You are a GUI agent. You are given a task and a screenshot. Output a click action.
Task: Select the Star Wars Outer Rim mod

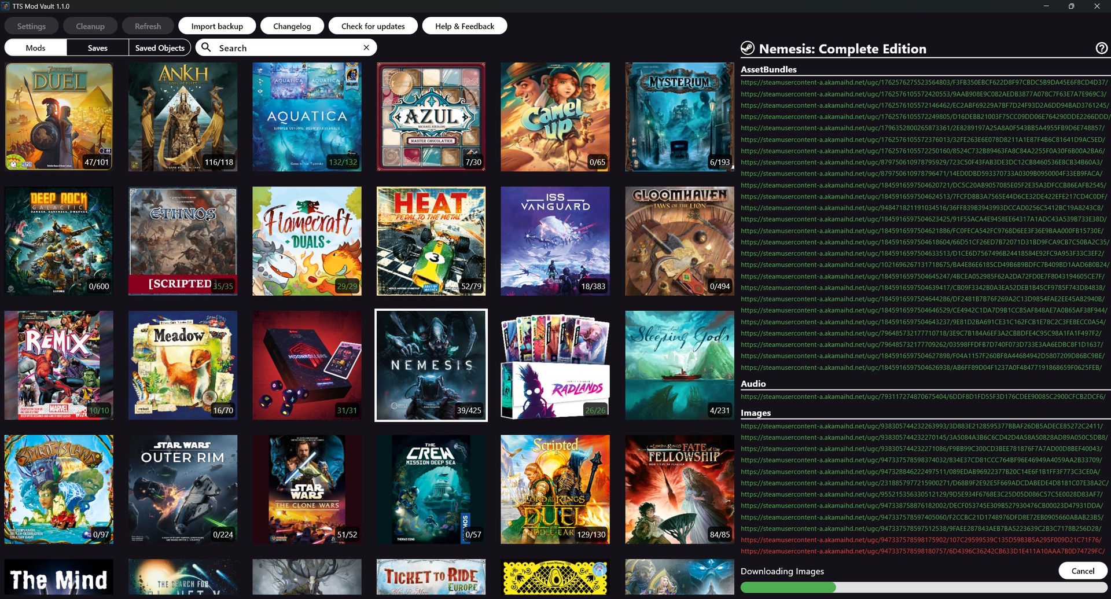(x=183, y=489)
